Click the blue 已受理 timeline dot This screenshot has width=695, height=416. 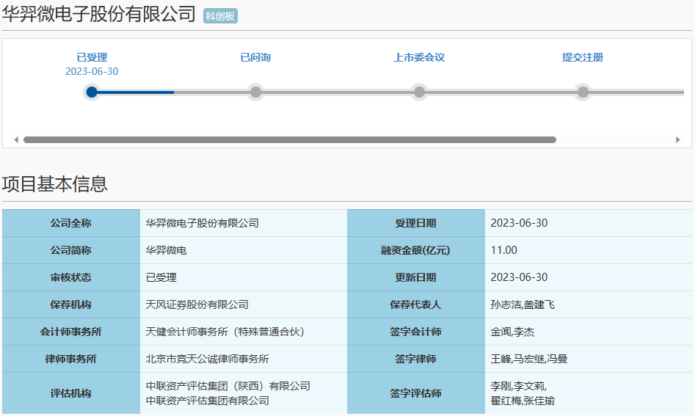92,92
